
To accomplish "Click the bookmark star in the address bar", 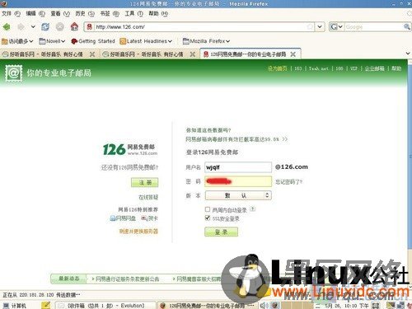I will (x=310, y=27).
